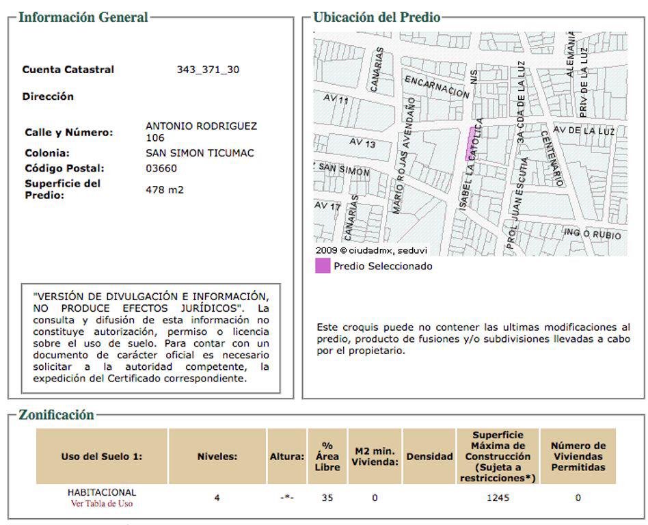The image size is (648, 525).
Task: Click the Código Postal label
Action: [x=64, y=168]
